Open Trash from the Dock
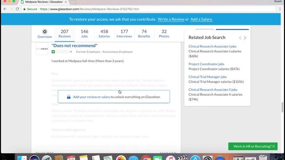The width and height of the screenshot is (285, 160). pyautogui.click(x=263, y=157)
